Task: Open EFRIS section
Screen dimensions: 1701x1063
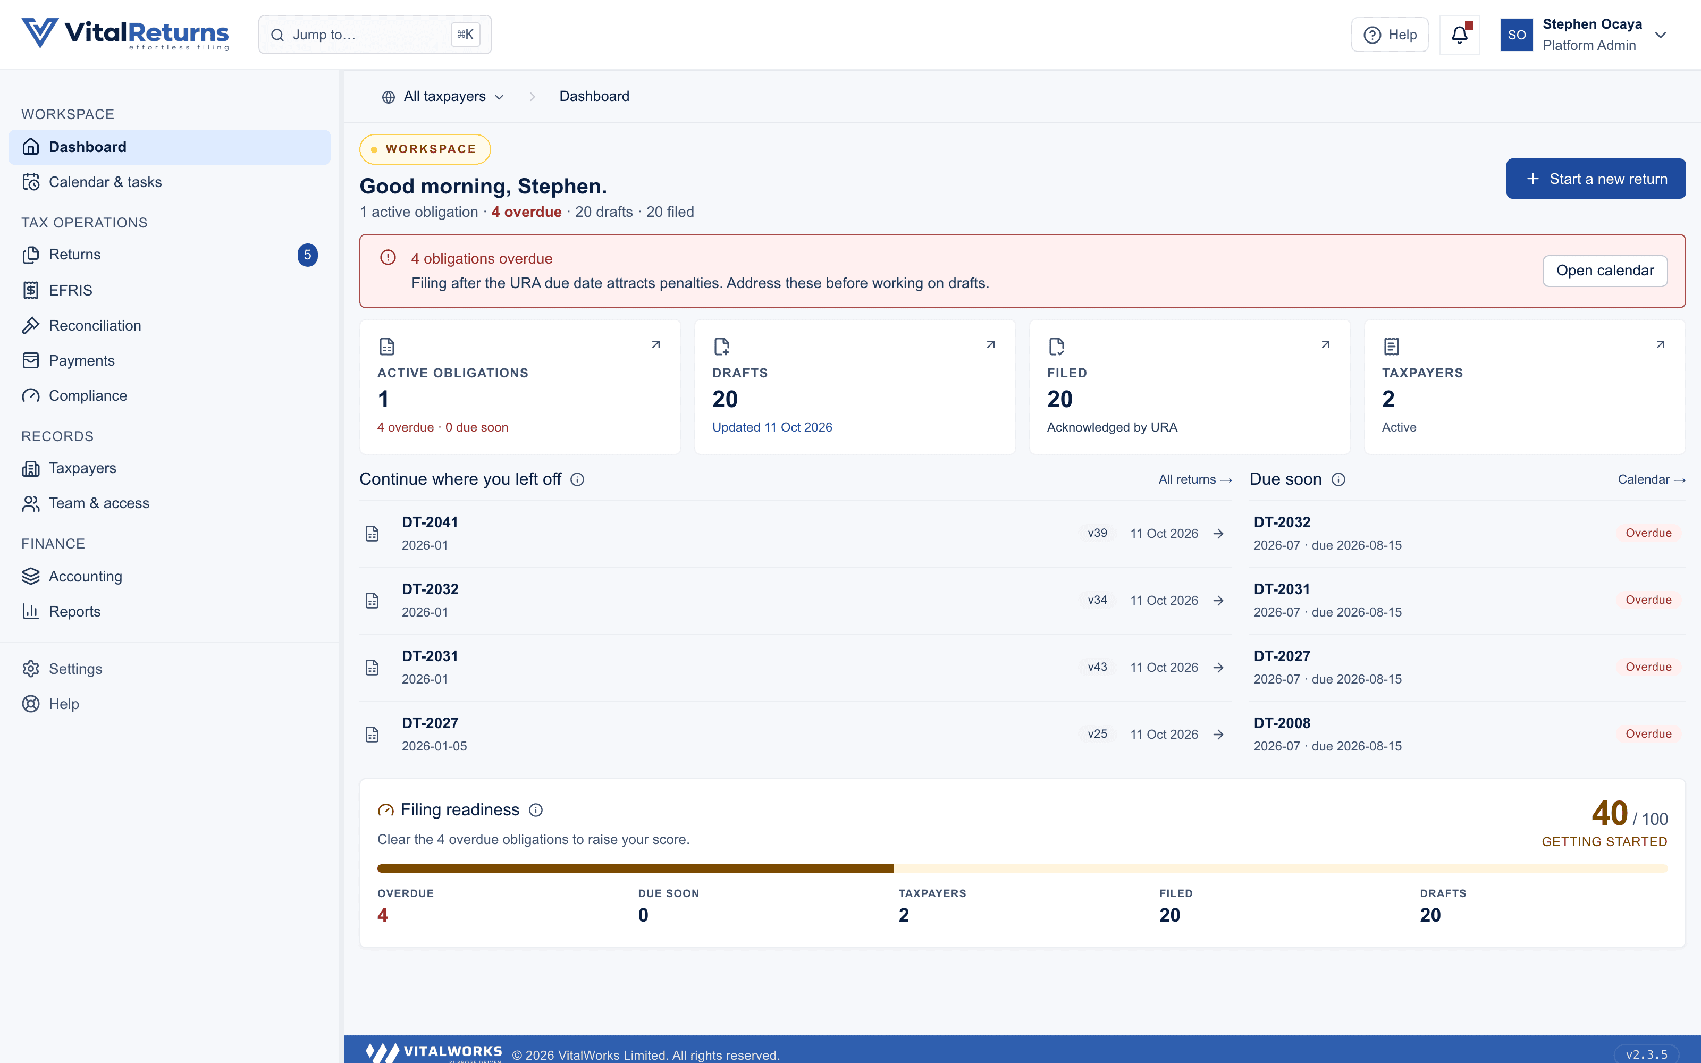Action: click(170, 290)
